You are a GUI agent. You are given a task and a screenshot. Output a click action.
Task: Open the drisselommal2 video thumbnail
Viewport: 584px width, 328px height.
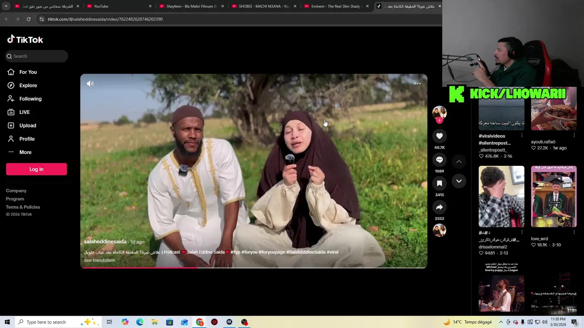coord(501,196)
